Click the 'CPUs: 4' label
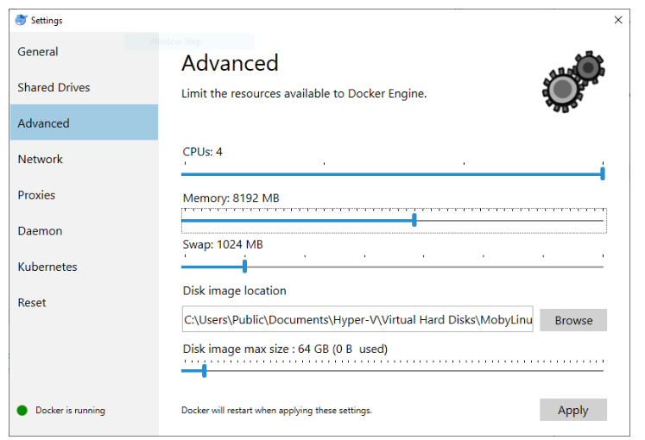 pos(202,152)
